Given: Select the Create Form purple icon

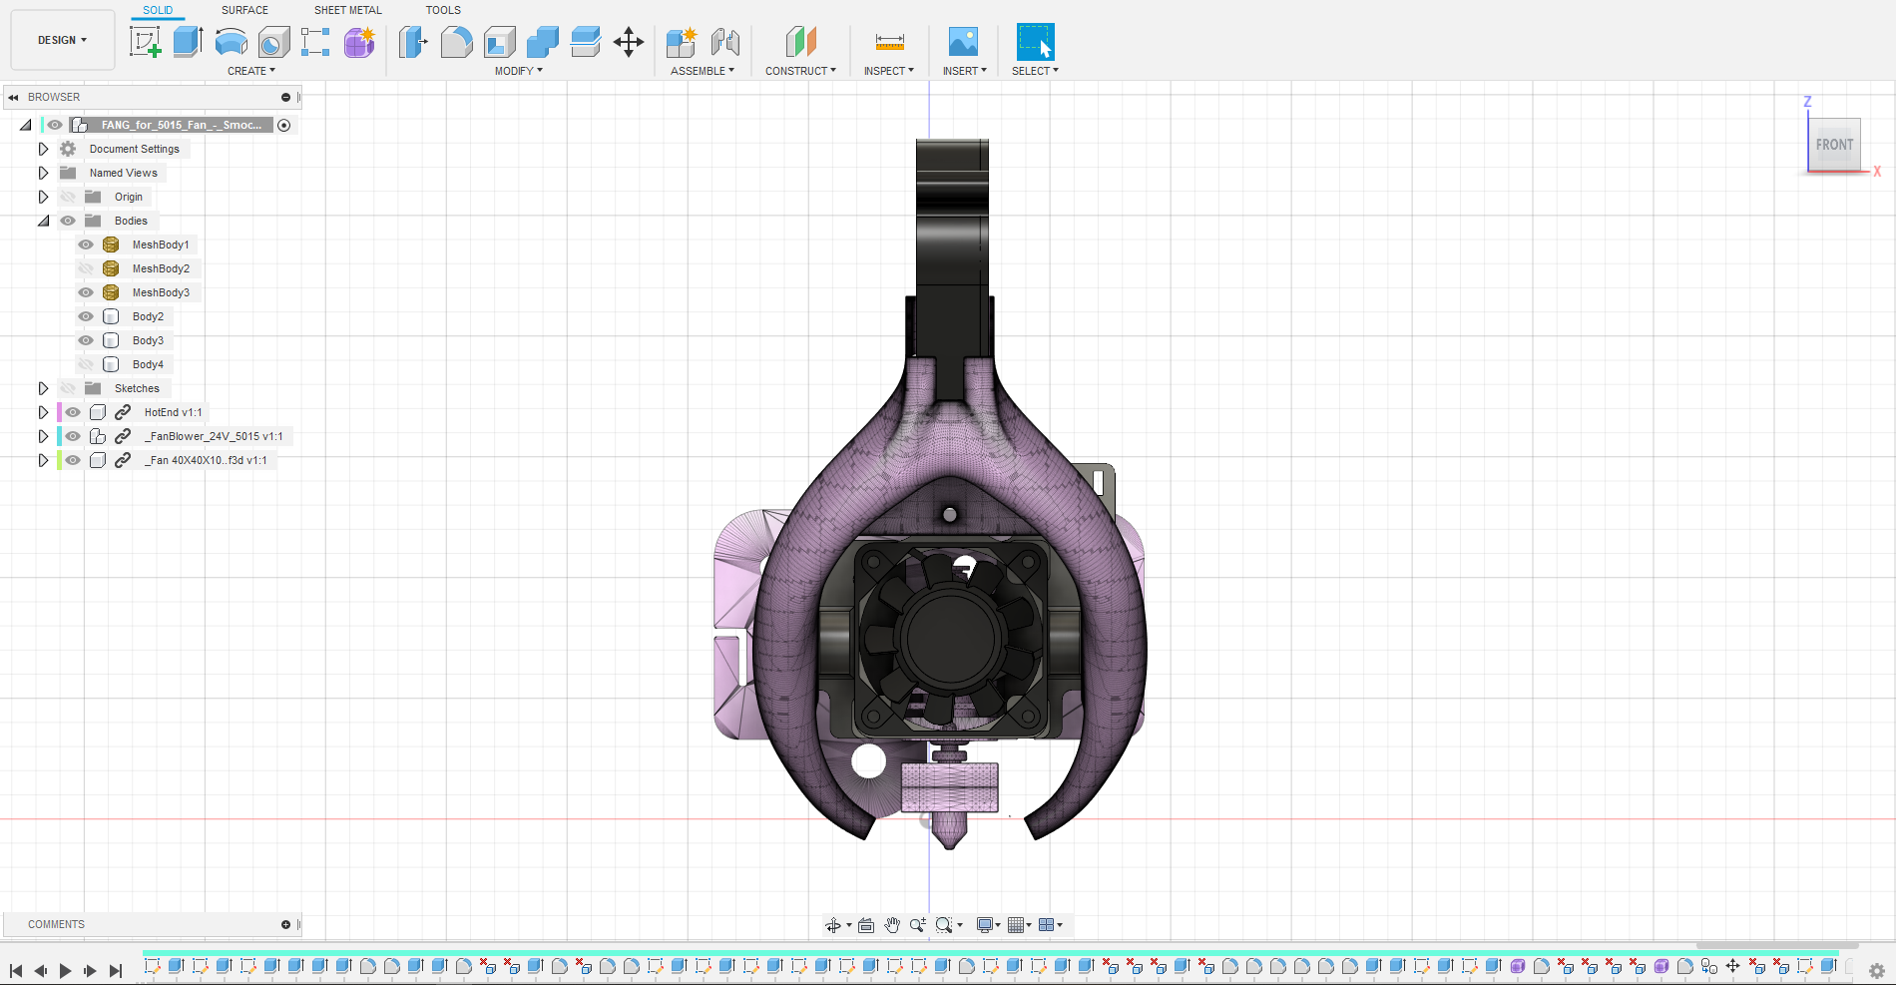Looking at the screenshot, I should click(359, 42).
